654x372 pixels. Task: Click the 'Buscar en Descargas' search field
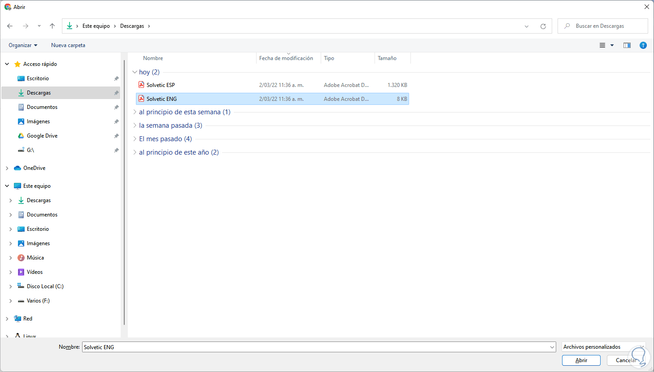click(603, 26)
